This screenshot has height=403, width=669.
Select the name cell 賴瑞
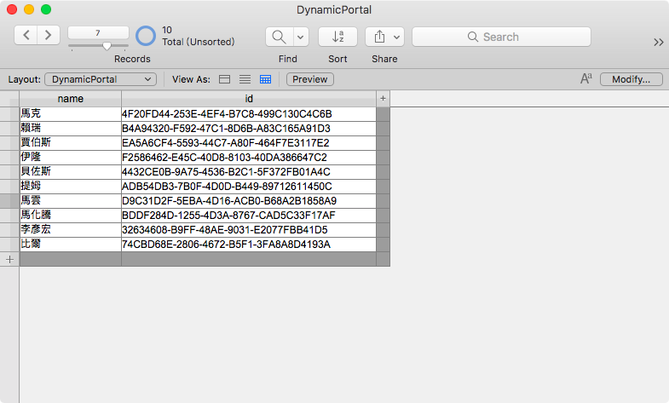tap(71, 129)
